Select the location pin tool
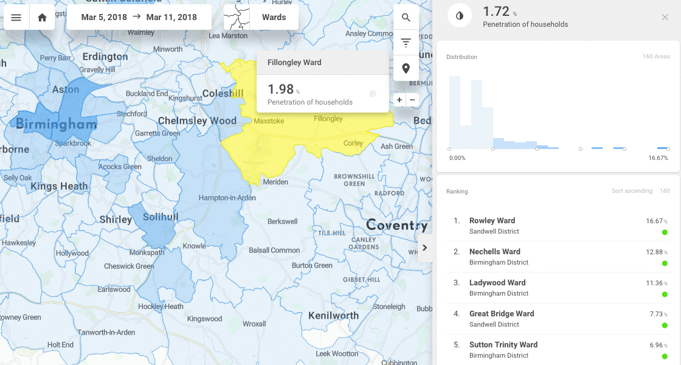 tap(406, 68)
